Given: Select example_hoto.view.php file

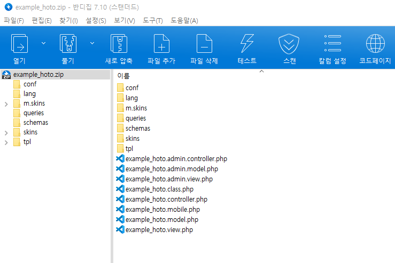Looking at the screenshot, I should [x=154, y=229].
